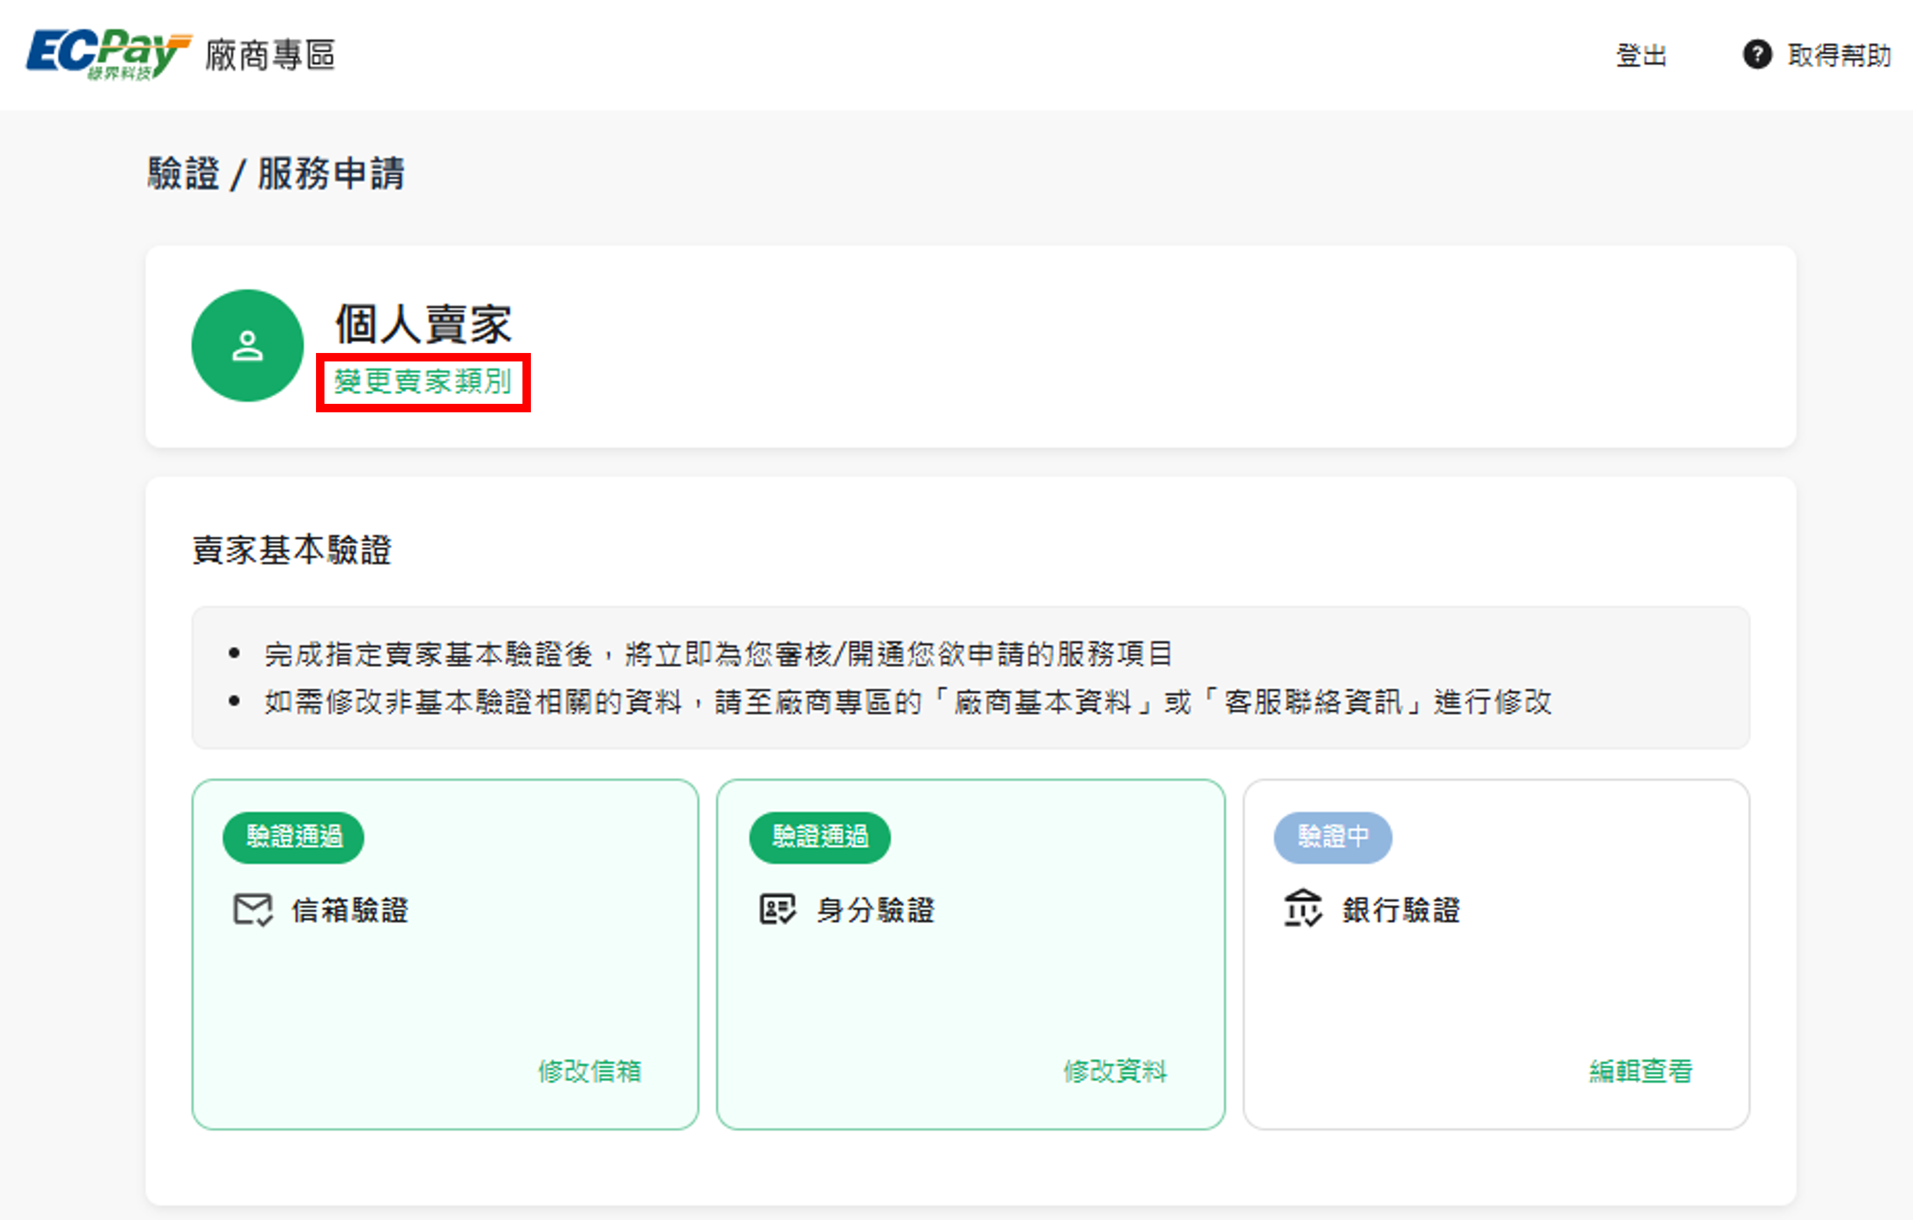Click the green individual seller avatar icon
Screen dimensions: 1913x1220
[x=247, y=346]
